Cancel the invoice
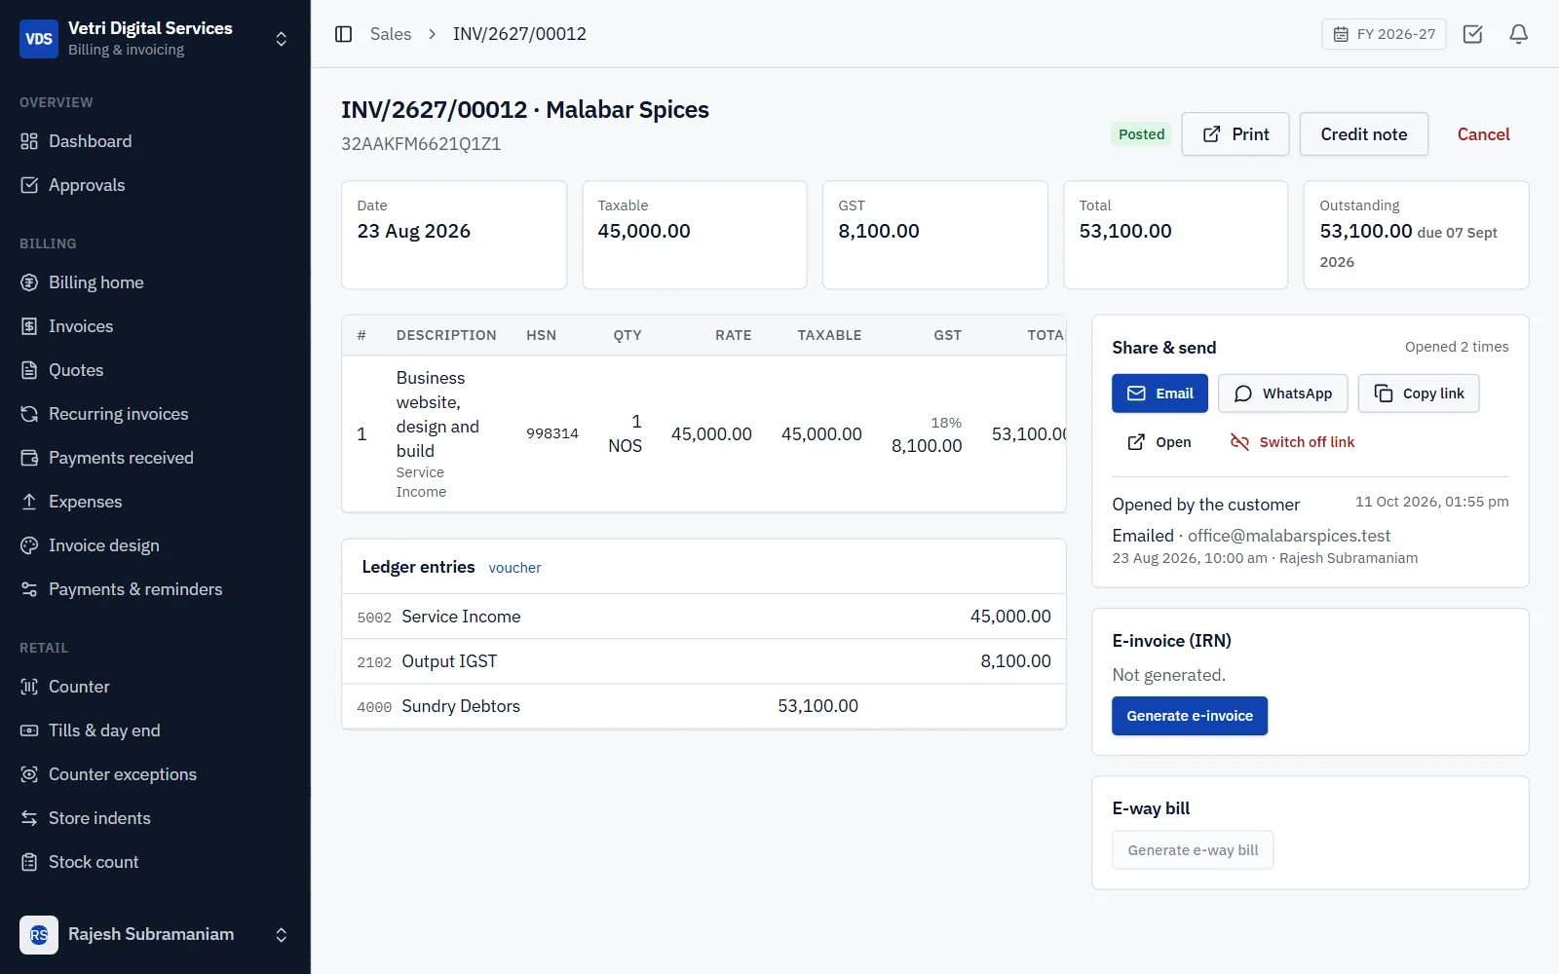Screen dimensions: 1559x974 pyautogui.click(x=1483, y=134)
